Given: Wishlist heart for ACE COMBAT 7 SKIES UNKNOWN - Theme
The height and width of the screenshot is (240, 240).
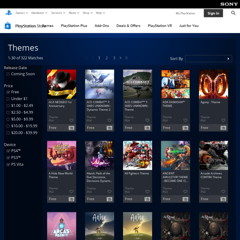Looking at the screenshot, I should (147, 121).
